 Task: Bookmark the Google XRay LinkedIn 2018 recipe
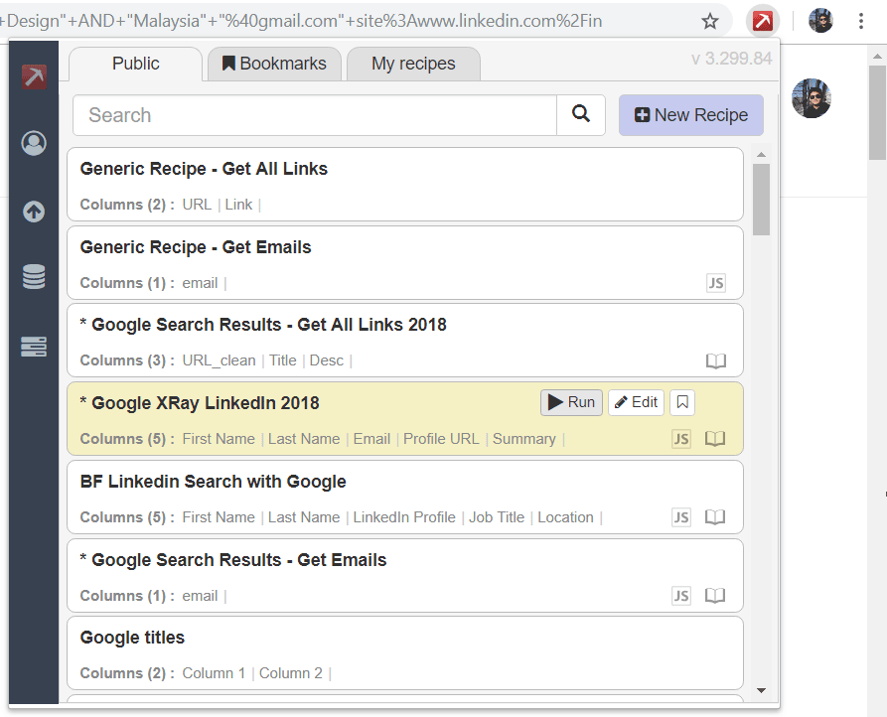click(682, 402)
